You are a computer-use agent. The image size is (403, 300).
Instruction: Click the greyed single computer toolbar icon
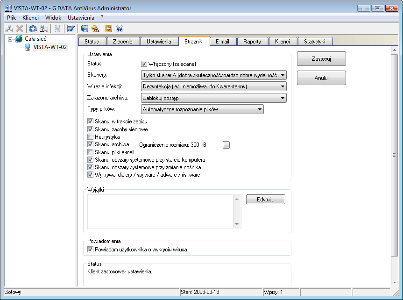(57, 29)
